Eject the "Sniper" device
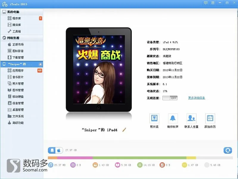The image size is (238, 179). [x=40, y=64]
